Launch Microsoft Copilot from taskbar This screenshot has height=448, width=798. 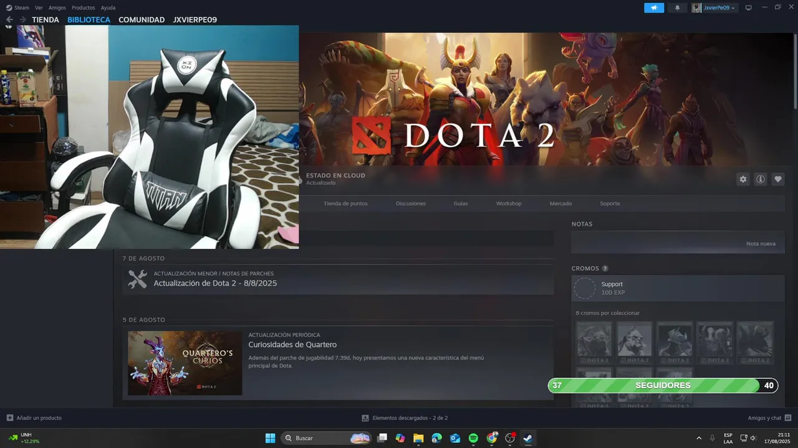[x=400, y=438]
